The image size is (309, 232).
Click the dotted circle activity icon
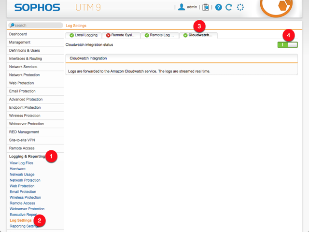click(240, 7)
